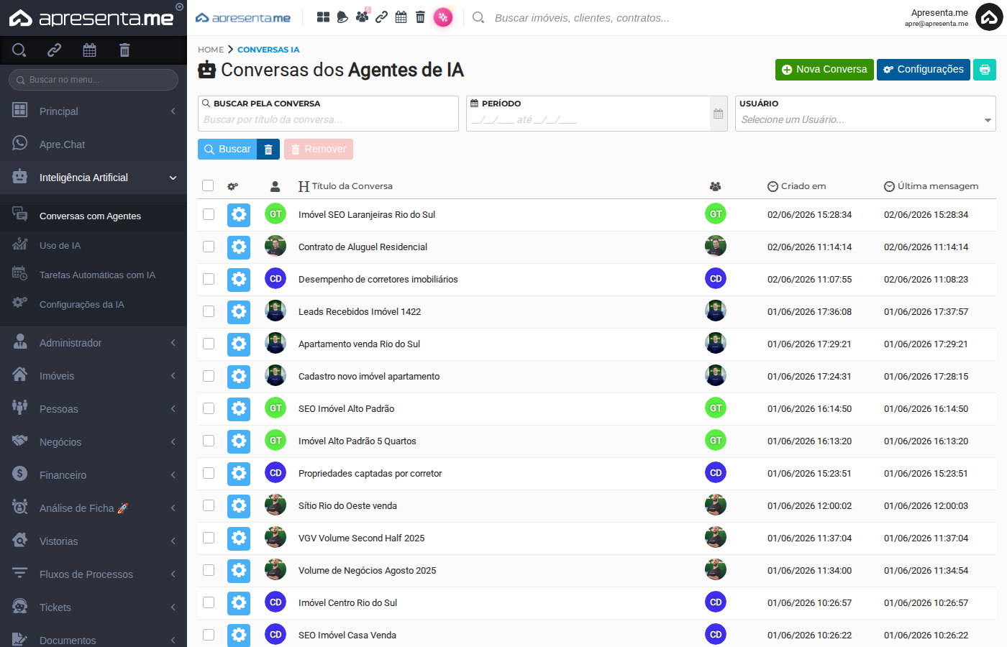Open Tickets sidebar item
This screenshot has height=647, width=1007.
pos(94,607)
